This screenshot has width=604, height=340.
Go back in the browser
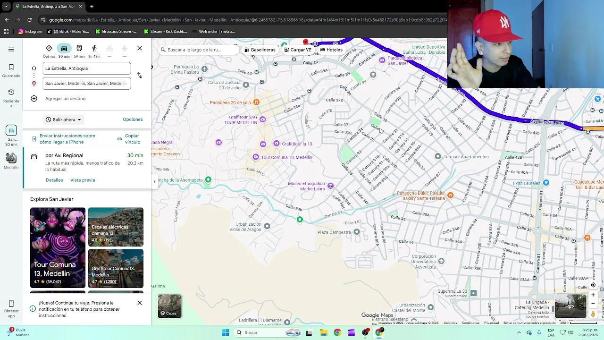(7, 20)
